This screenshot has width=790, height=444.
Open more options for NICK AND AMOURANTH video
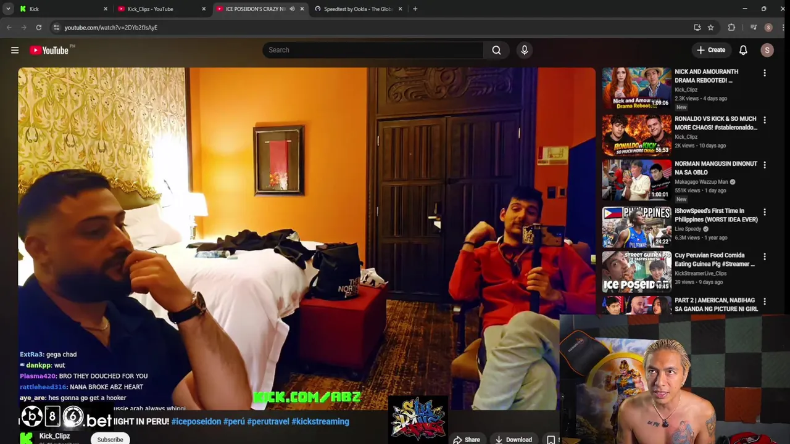point(765,73)
